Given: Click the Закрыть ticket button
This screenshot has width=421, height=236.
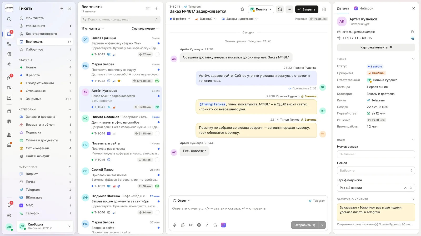Looking at the screenshot, I should point(307,9).
